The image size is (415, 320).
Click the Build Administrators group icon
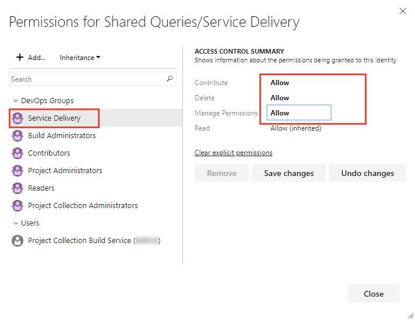(17, 136)
